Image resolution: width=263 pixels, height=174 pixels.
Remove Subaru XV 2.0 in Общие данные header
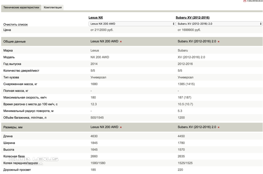pos(218,42)
